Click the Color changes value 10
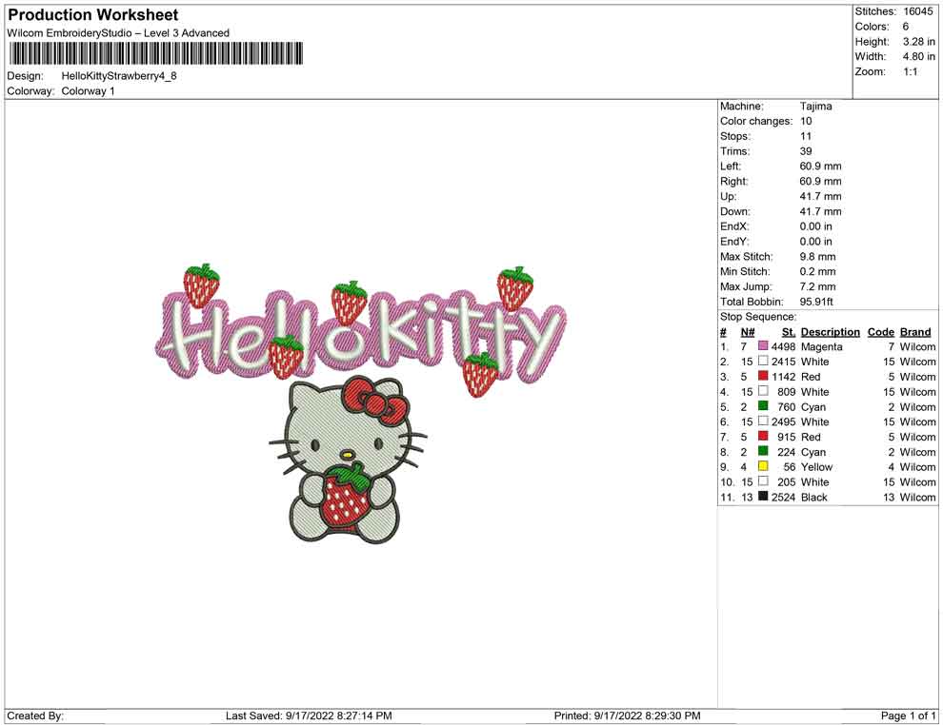This screenshot has height=725, width=943. pos(806,122)
